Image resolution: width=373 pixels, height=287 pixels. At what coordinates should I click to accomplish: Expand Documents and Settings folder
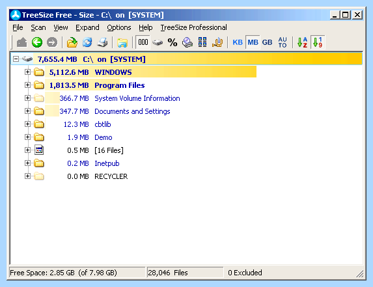point(27,111)
